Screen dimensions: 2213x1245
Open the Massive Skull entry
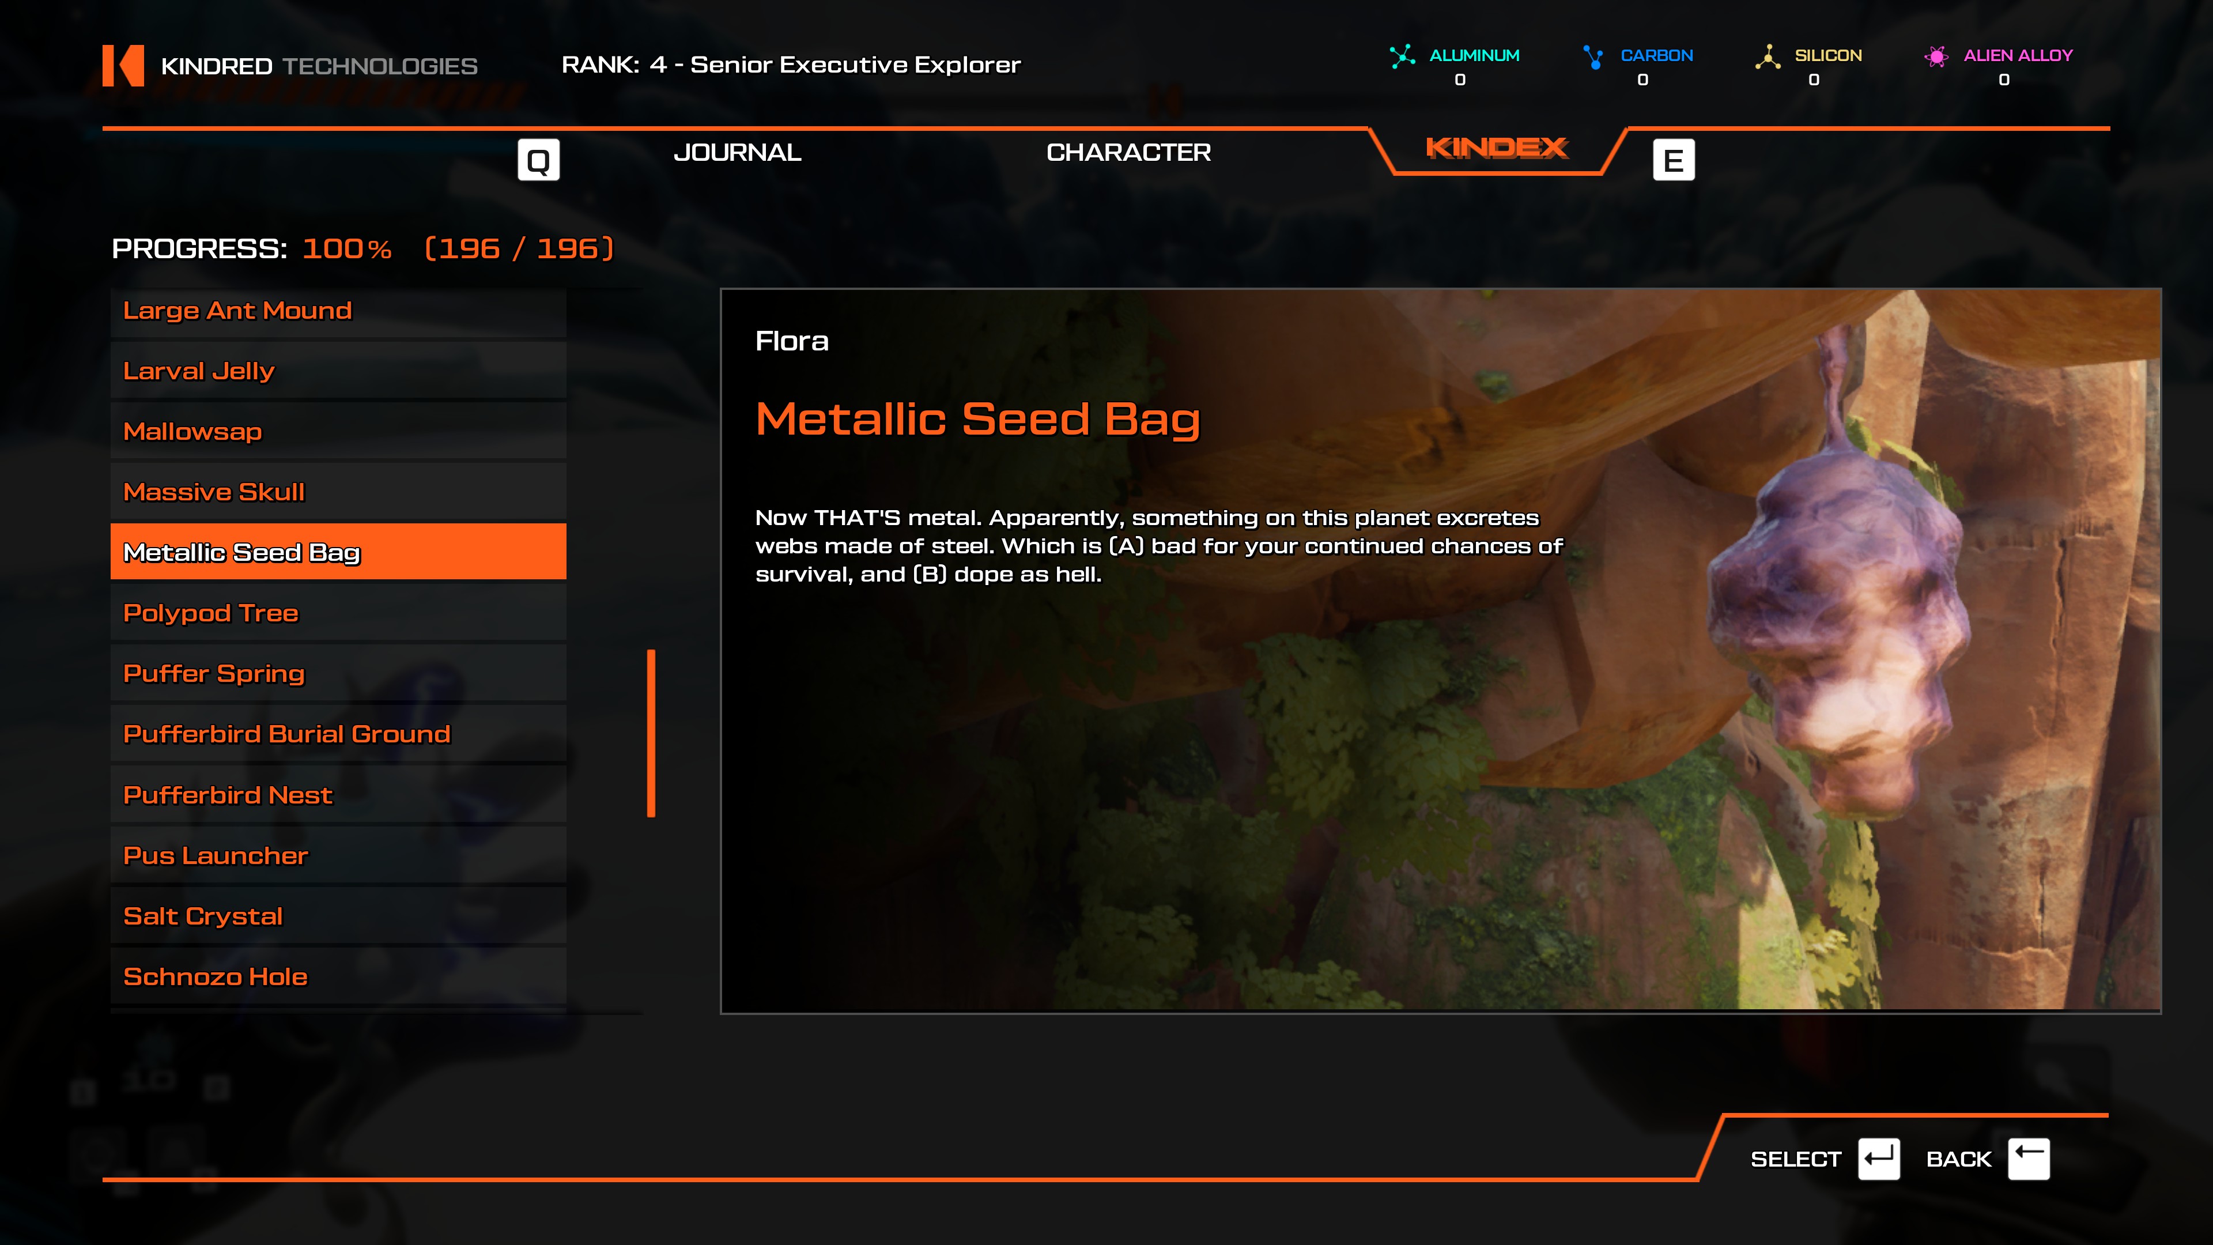pyautogui.click(x=338, y=492)
